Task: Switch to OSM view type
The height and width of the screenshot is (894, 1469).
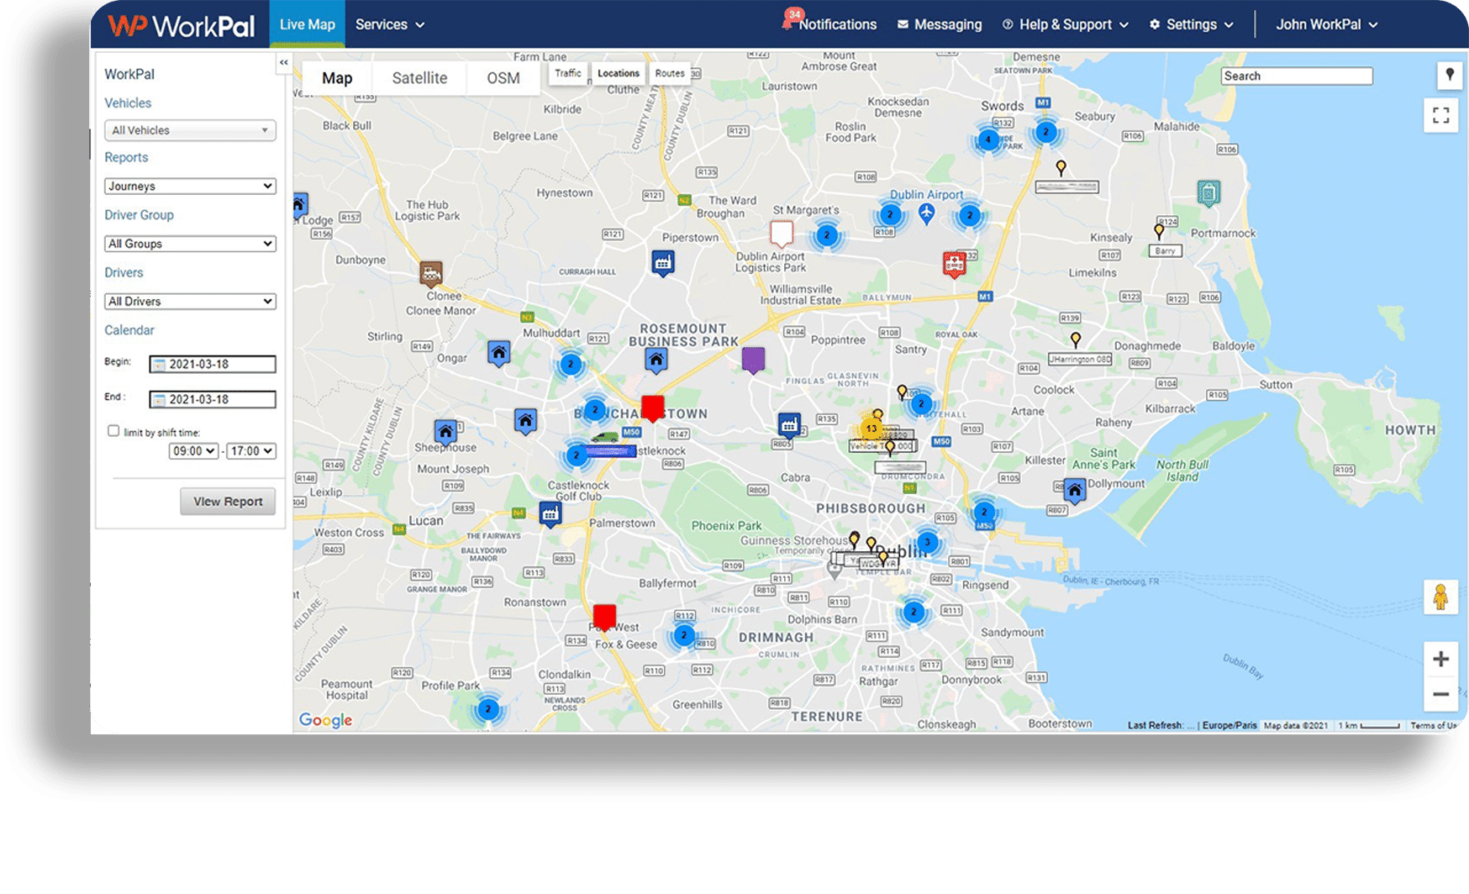Action: pyautogui.click(x=503, y=78)
